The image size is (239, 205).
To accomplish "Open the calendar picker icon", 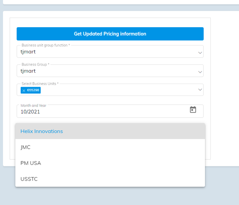I will [x=193, y=110].
